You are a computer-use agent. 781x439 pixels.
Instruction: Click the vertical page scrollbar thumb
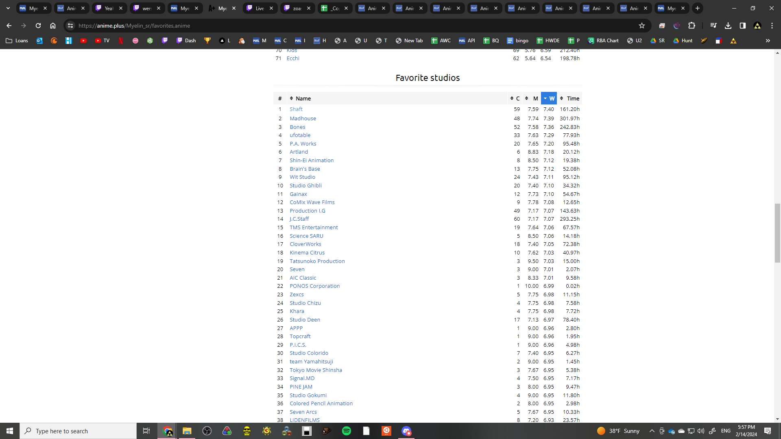[x=777, y=233]
